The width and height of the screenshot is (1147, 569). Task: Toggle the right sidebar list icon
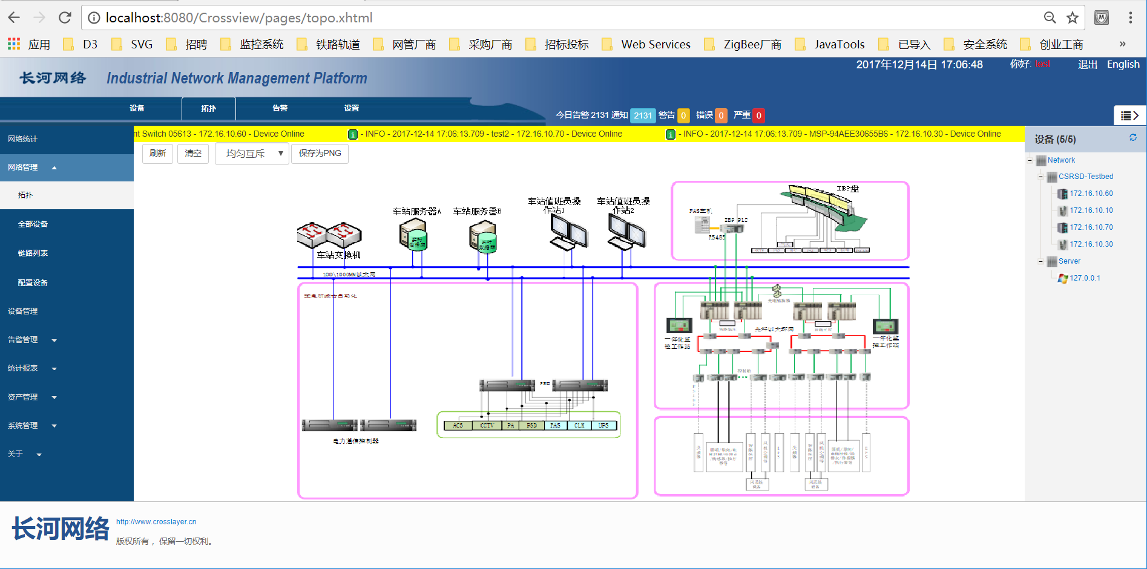coord(1129,115)
